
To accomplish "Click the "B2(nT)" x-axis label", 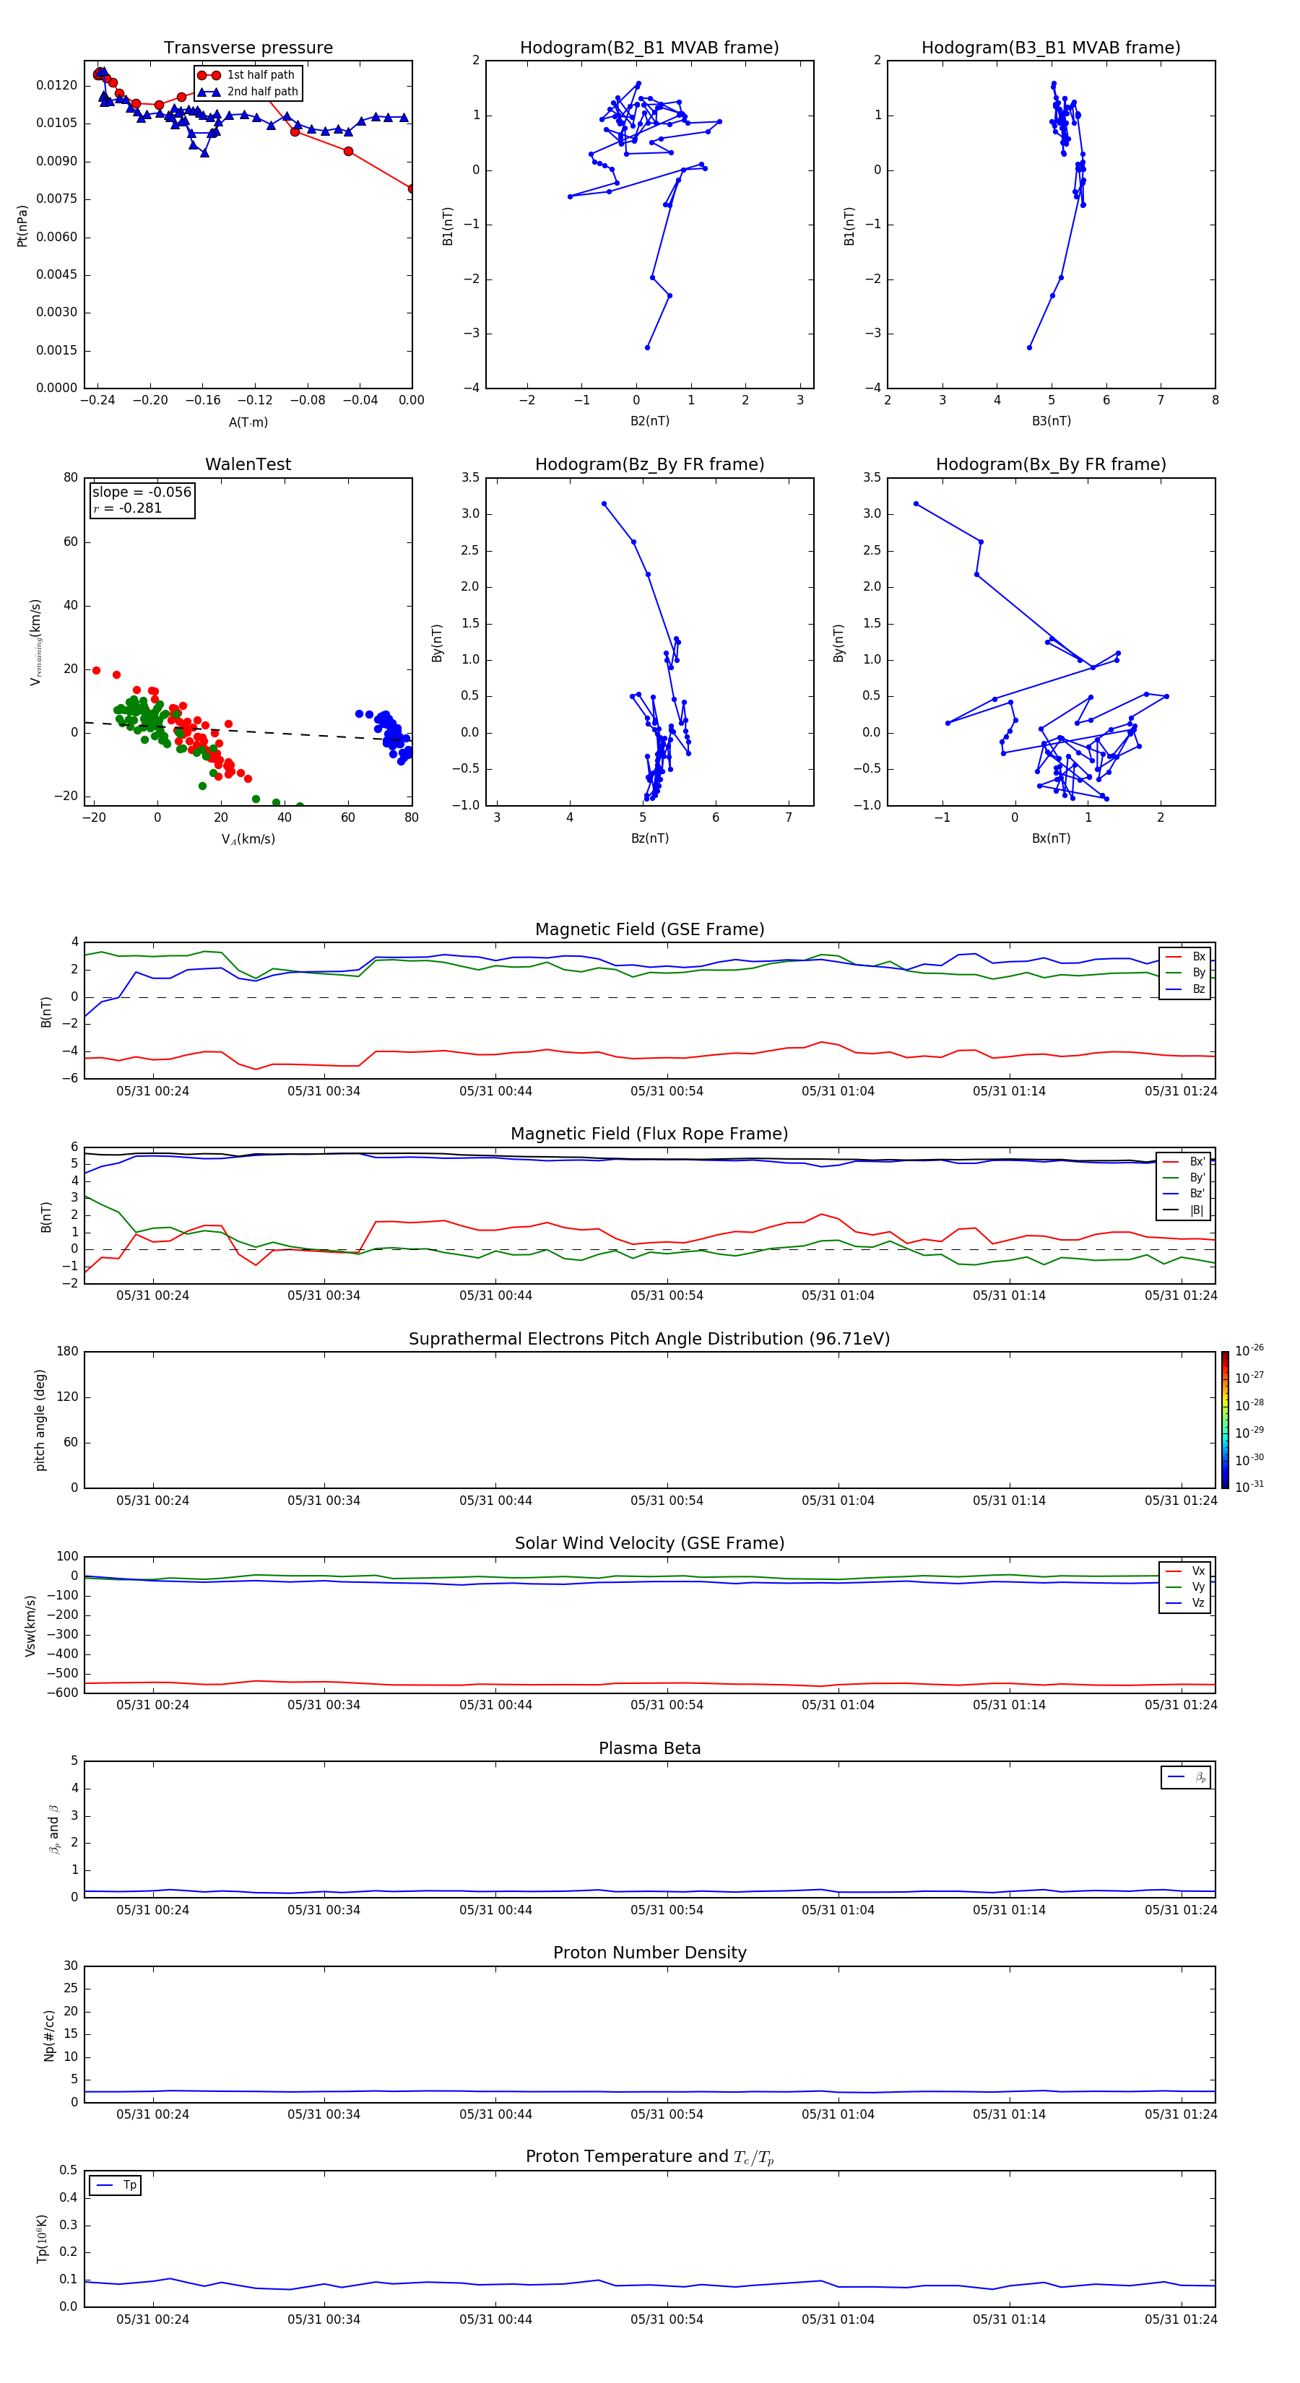I will point(649,421).
